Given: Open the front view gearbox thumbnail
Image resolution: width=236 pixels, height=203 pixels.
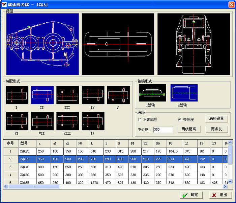Looking at the screenshot, I should [42, 44].
